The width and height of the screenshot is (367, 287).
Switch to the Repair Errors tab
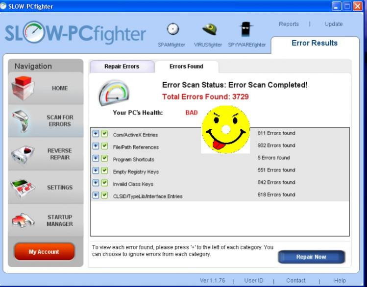click(122, 67)
